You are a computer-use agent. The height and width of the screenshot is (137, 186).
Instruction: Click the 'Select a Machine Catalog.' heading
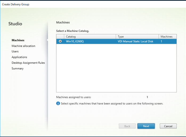click(72, 31)
